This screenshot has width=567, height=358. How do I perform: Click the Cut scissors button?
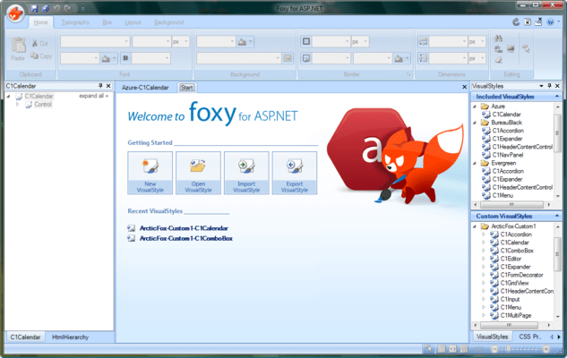[x=39, y=43]
